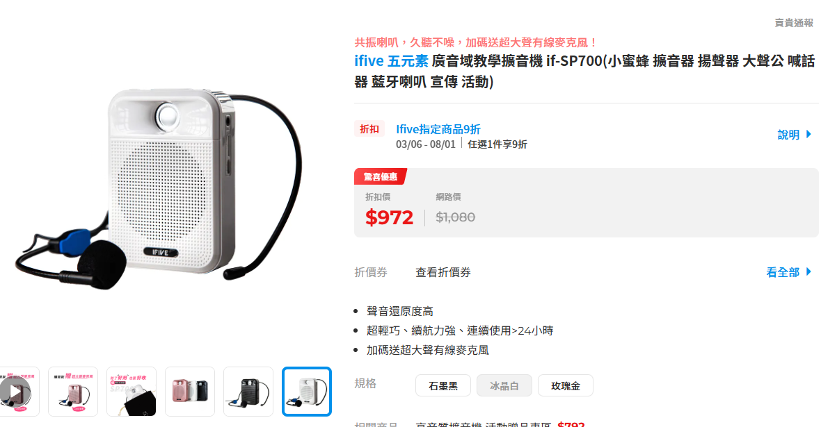Click the red 折扣 tag badge
821x427 pixels.
click(369, 129)
